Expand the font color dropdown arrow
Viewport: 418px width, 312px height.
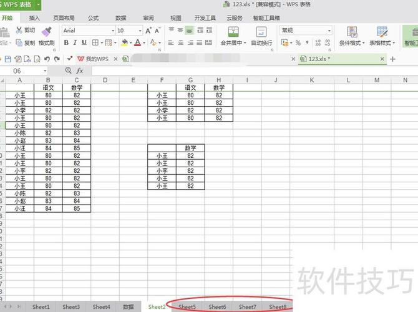point(144,42)
